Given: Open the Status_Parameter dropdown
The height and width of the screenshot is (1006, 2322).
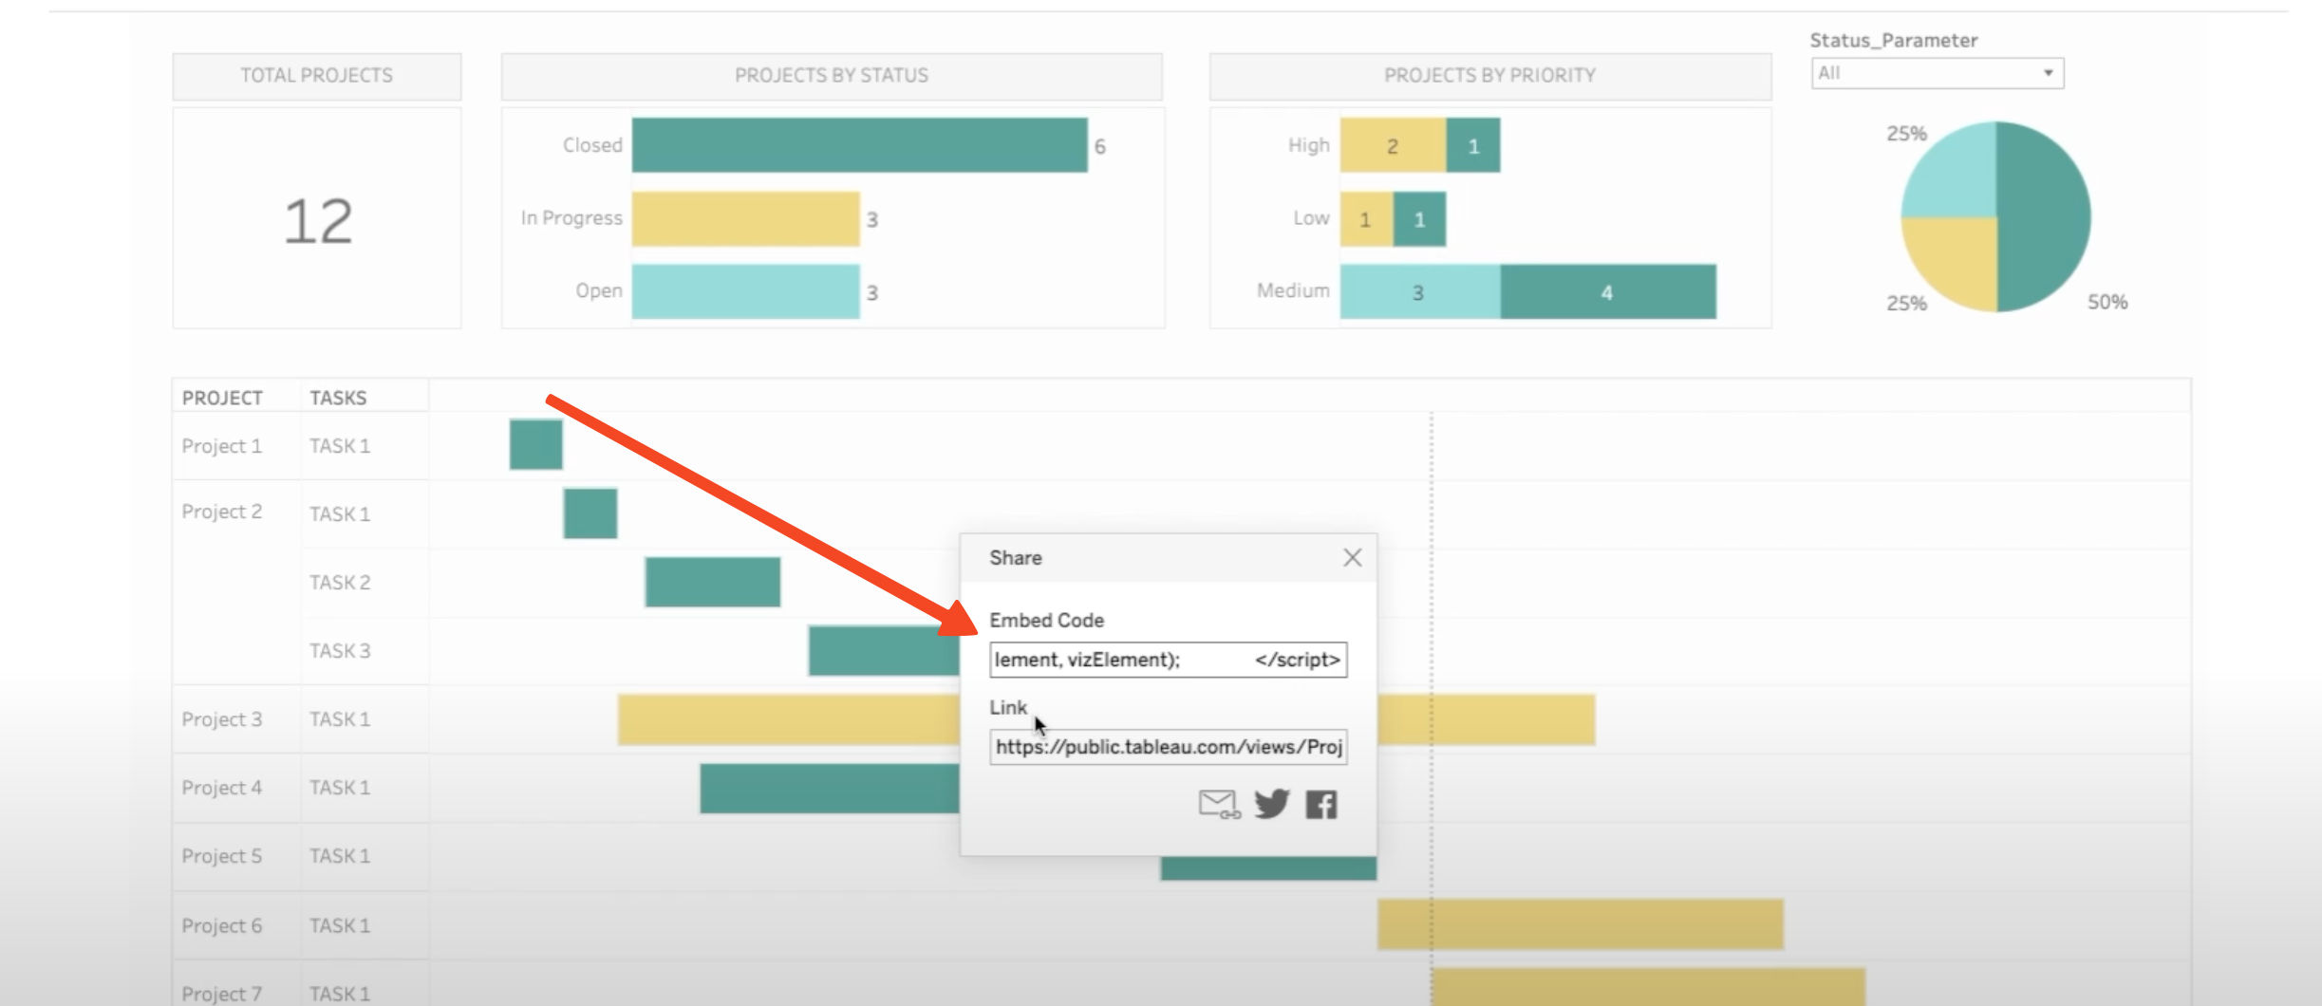Looking at the screenshot, I should click(1938, 73).
